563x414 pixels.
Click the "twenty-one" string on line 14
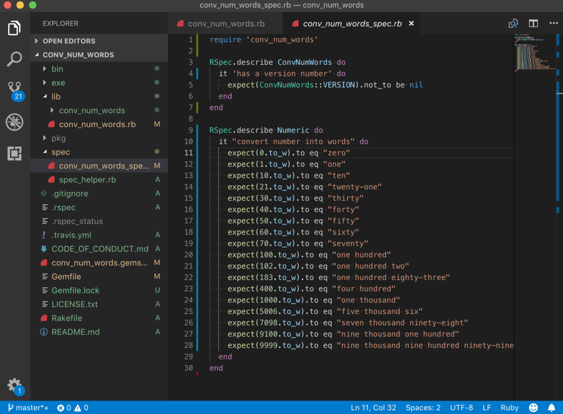pyautogui.click(x=355, y=187)
